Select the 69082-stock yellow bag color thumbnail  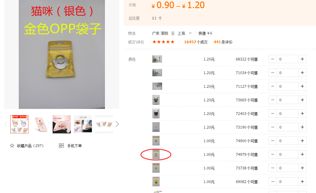(x=156, y=182)
